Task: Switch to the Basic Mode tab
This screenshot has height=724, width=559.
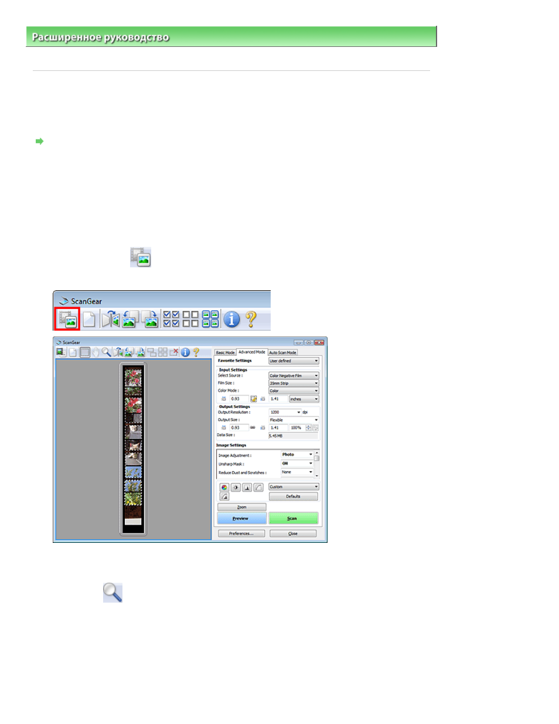Action: [x=225, y=352]
